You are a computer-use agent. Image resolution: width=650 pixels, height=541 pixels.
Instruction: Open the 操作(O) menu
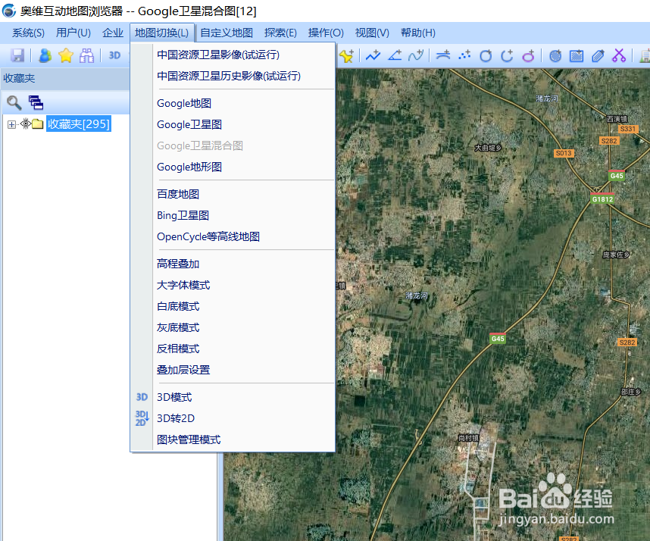(326, 33)
